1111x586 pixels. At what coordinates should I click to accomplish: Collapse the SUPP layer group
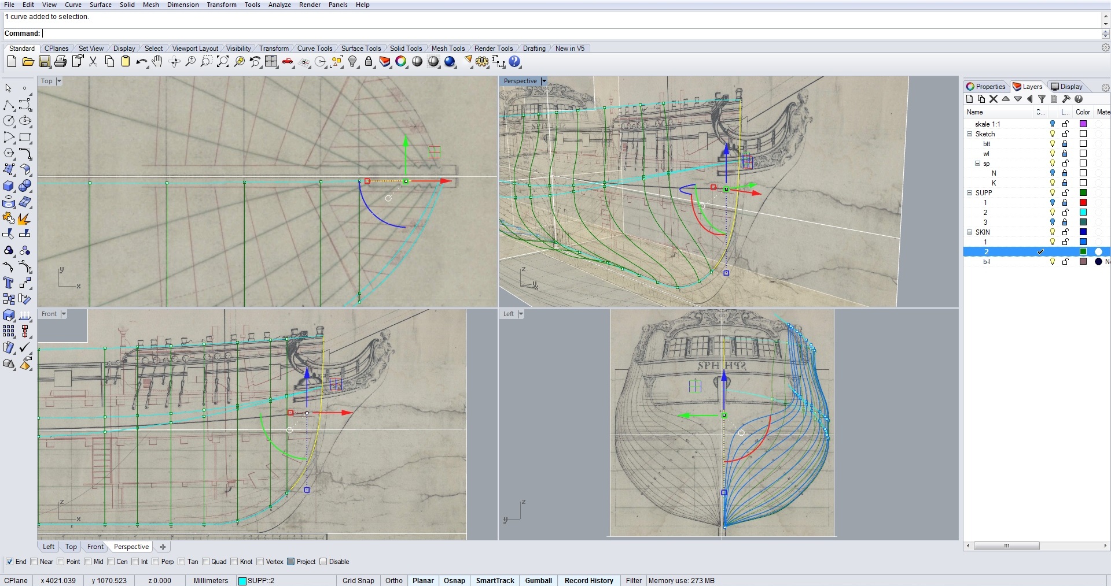[970, 192]
